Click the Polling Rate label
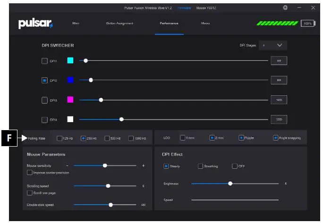Viewport: 323px width, 223px height. coord(36,139)
